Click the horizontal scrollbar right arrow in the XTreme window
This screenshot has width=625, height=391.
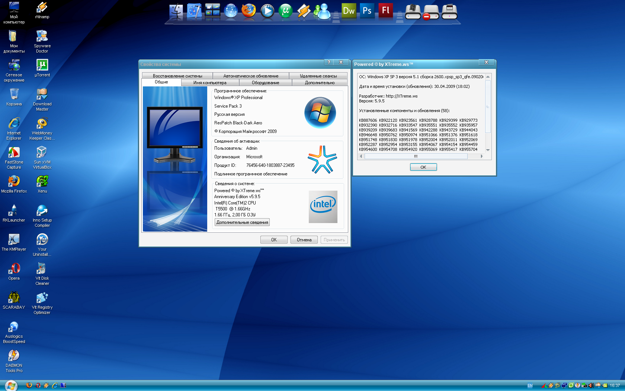tap(482, 156)
